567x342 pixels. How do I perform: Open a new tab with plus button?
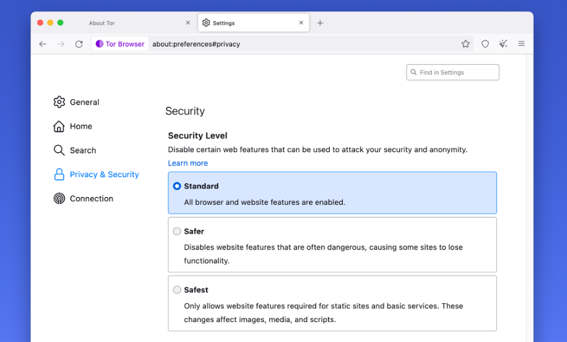[320, 23]
